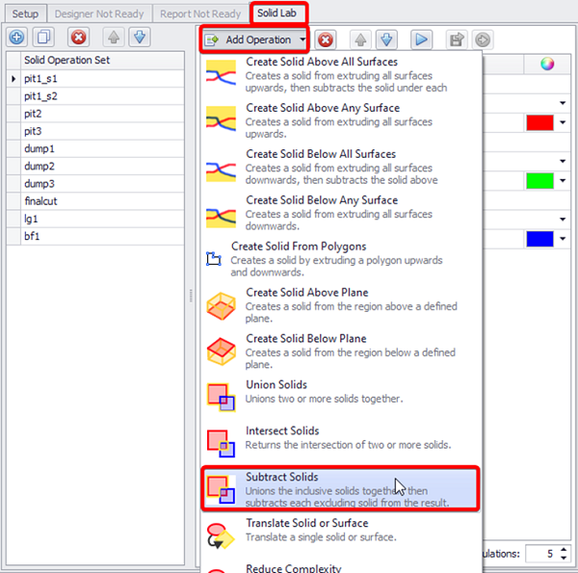The height and width of the screenshot is (573, 578).
Task: Click the color wheel column header icon
Action: pyautogui.click(x=547, y=64)
